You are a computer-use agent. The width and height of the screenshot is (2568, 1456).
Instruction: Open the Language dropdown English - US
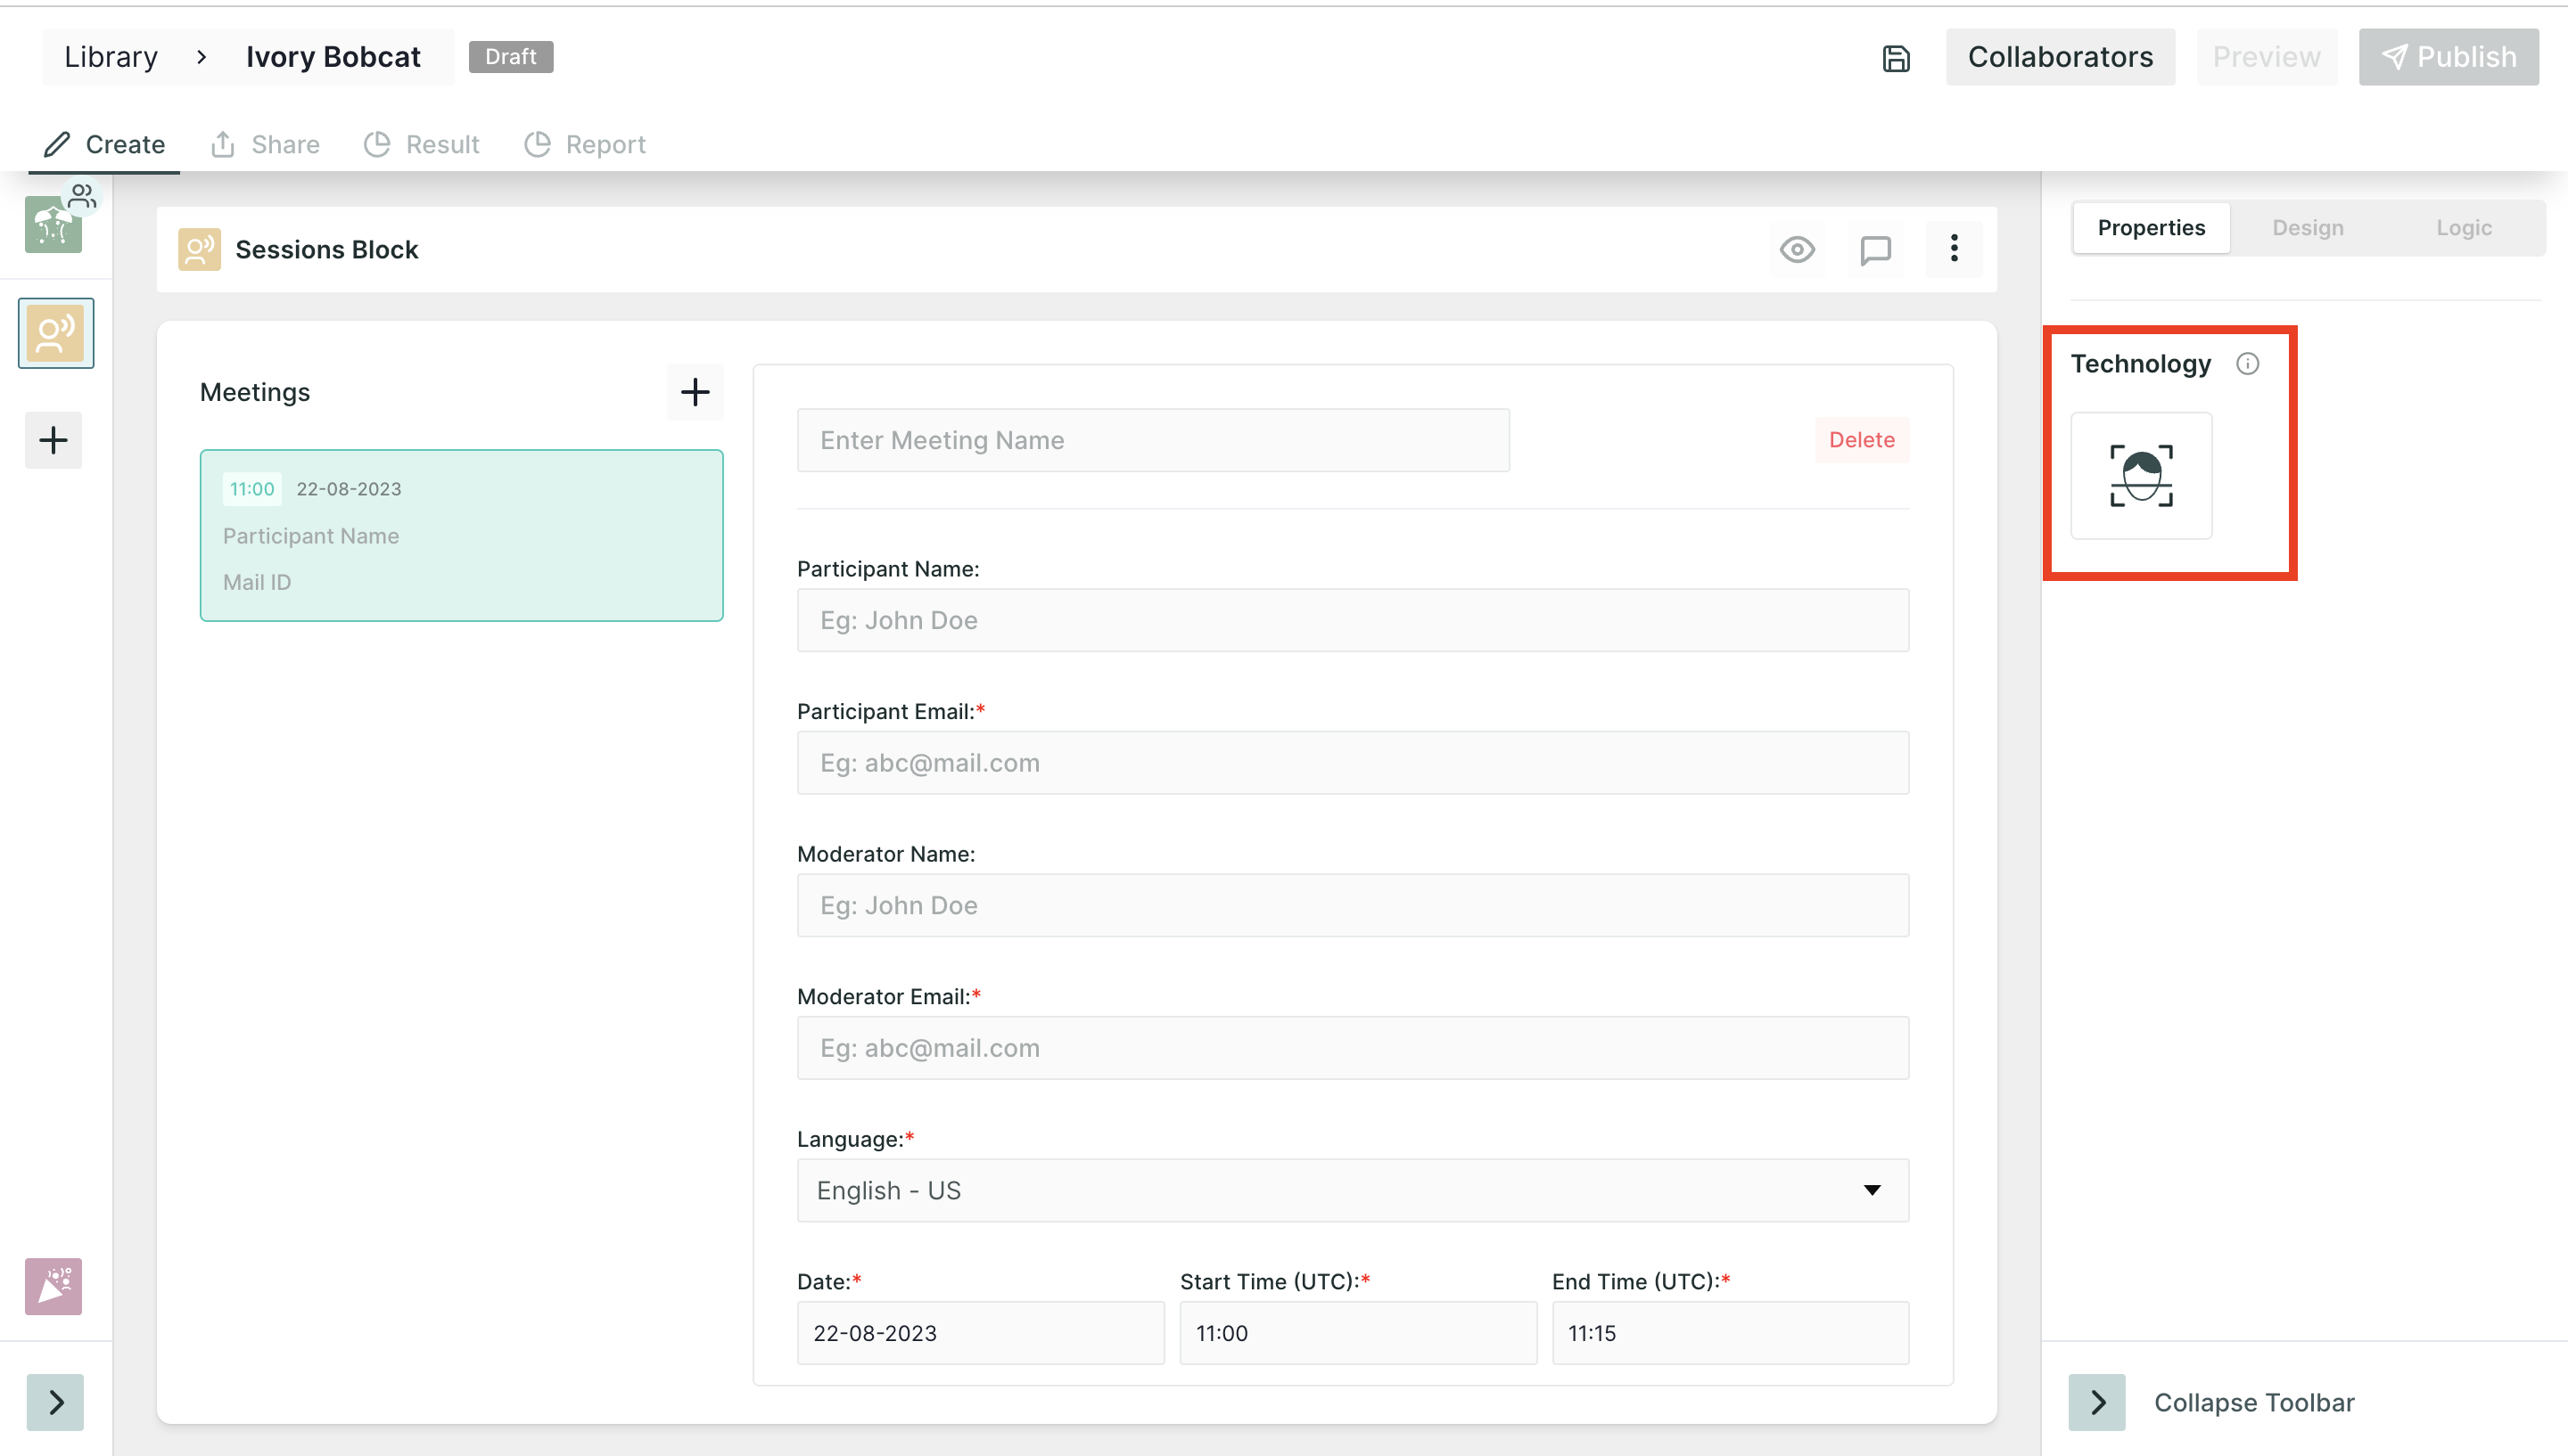point(1353,1190)
